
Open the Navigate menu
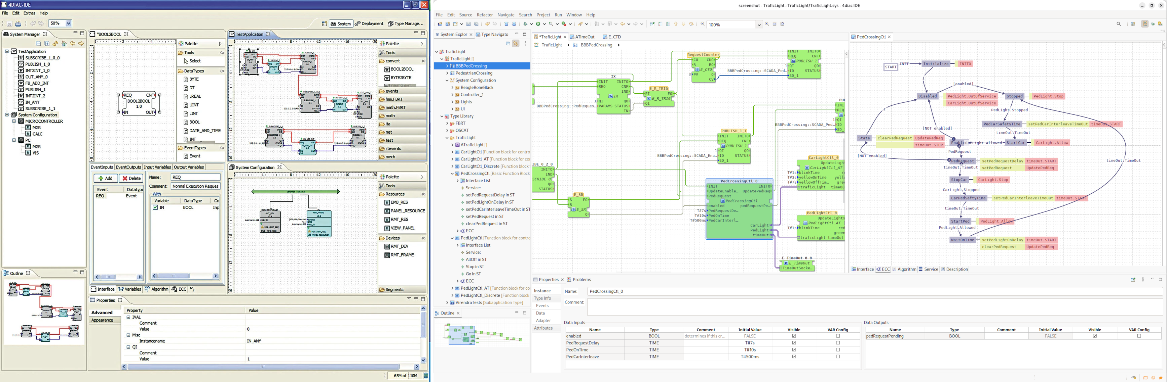(505, 15)
